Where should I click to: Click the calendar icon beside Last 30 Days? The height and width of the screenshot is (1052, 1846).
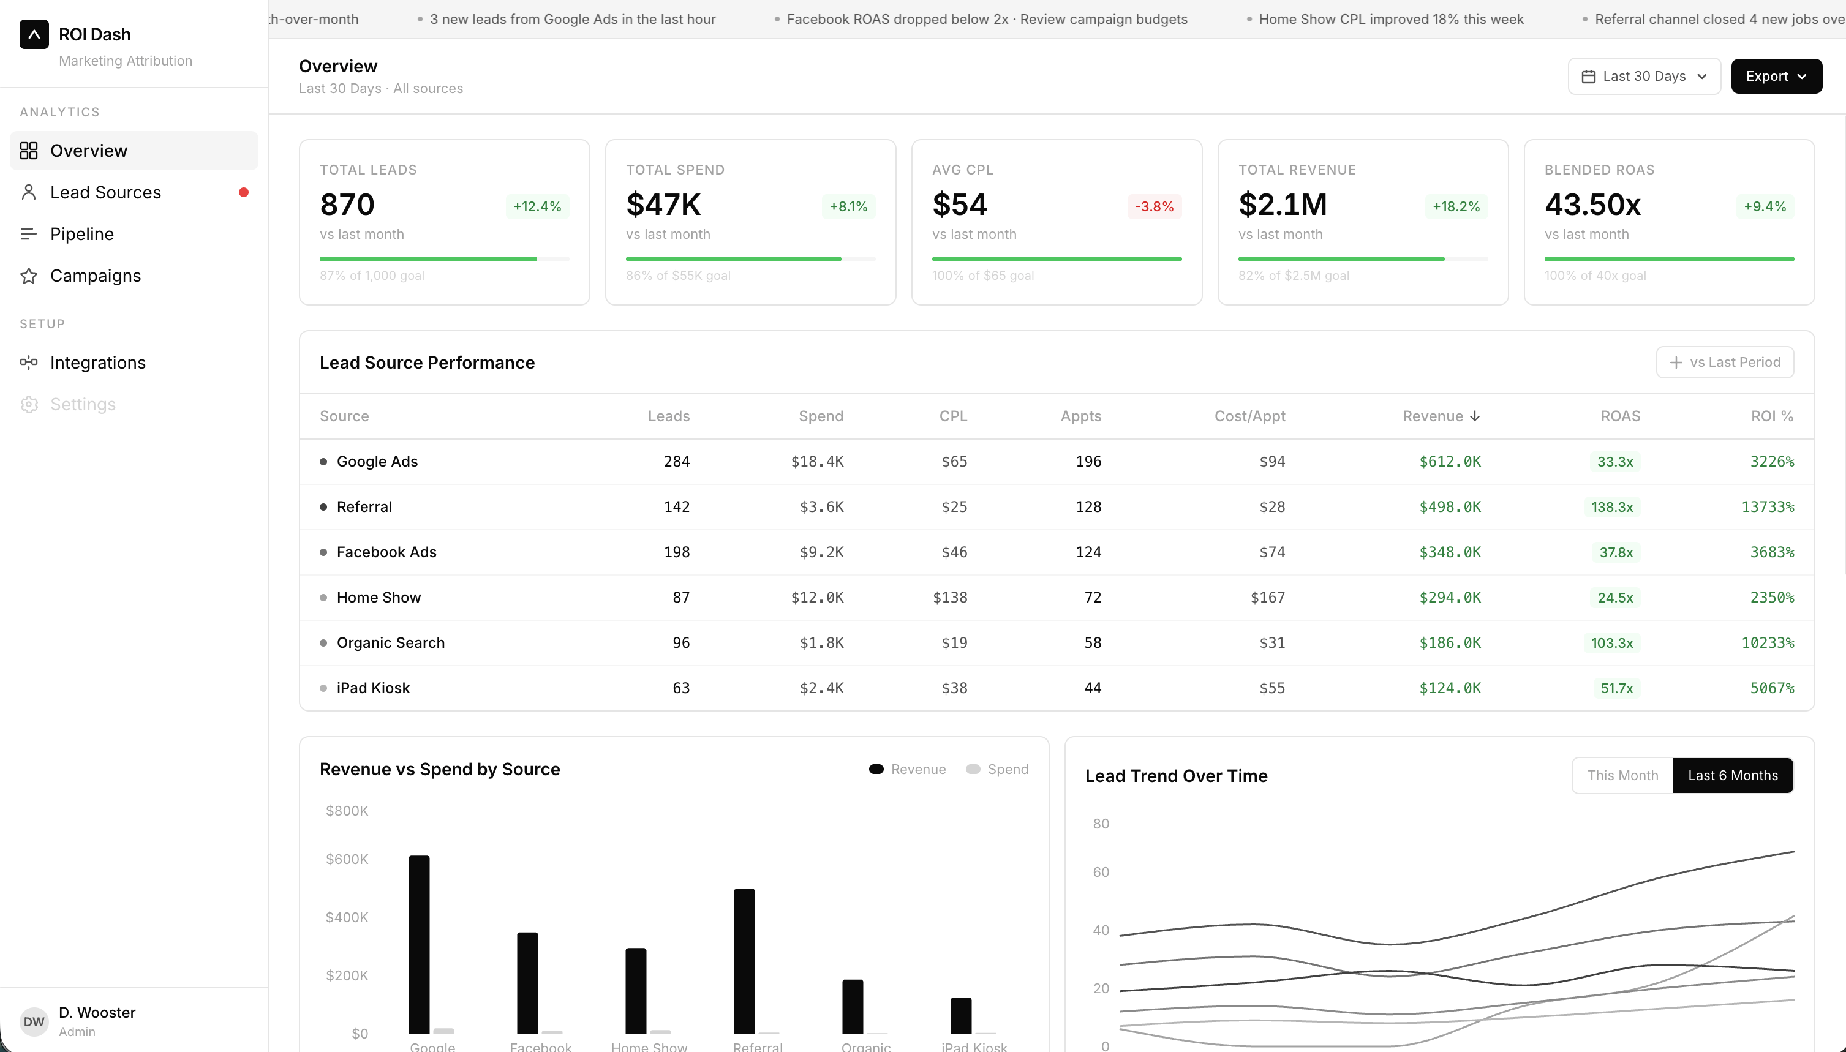[1588, 76]
